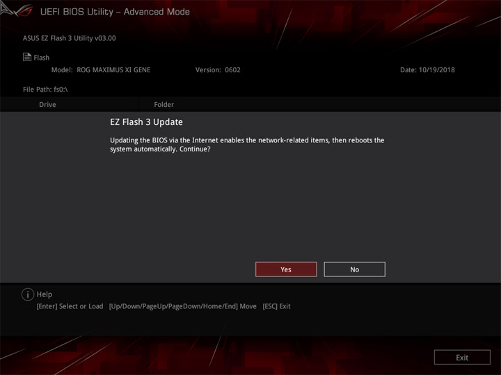501x375 pixels.
Task: Click the ASUS EZ Flash 3 Utility v03.00 label
Action: [x=70, y=38]
